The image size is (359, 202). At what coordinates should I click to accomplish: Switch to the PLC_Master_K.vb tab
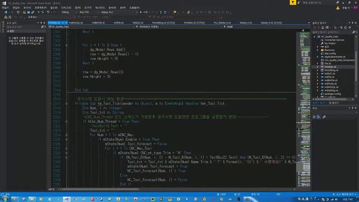click(x=222, y=22)
